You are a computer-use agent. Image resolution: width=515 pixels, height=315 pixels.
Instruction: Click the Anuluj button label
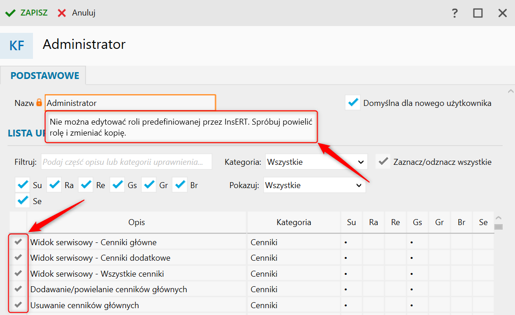pos(83,13)
